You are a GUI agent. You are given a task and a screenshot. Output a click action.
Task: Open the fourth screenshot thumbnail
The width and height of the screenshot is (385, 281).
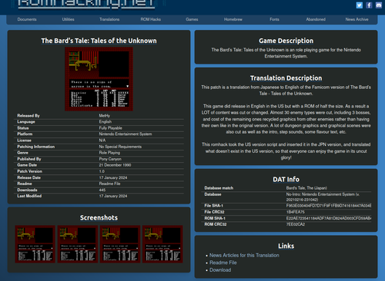(x=162, y=244)
